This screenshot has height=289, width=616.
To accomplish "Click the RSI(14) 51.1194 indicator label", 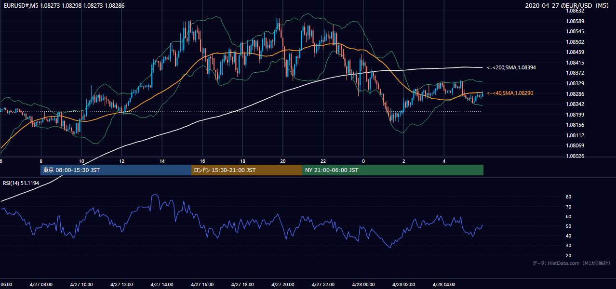I will click(x=21, y=183).
